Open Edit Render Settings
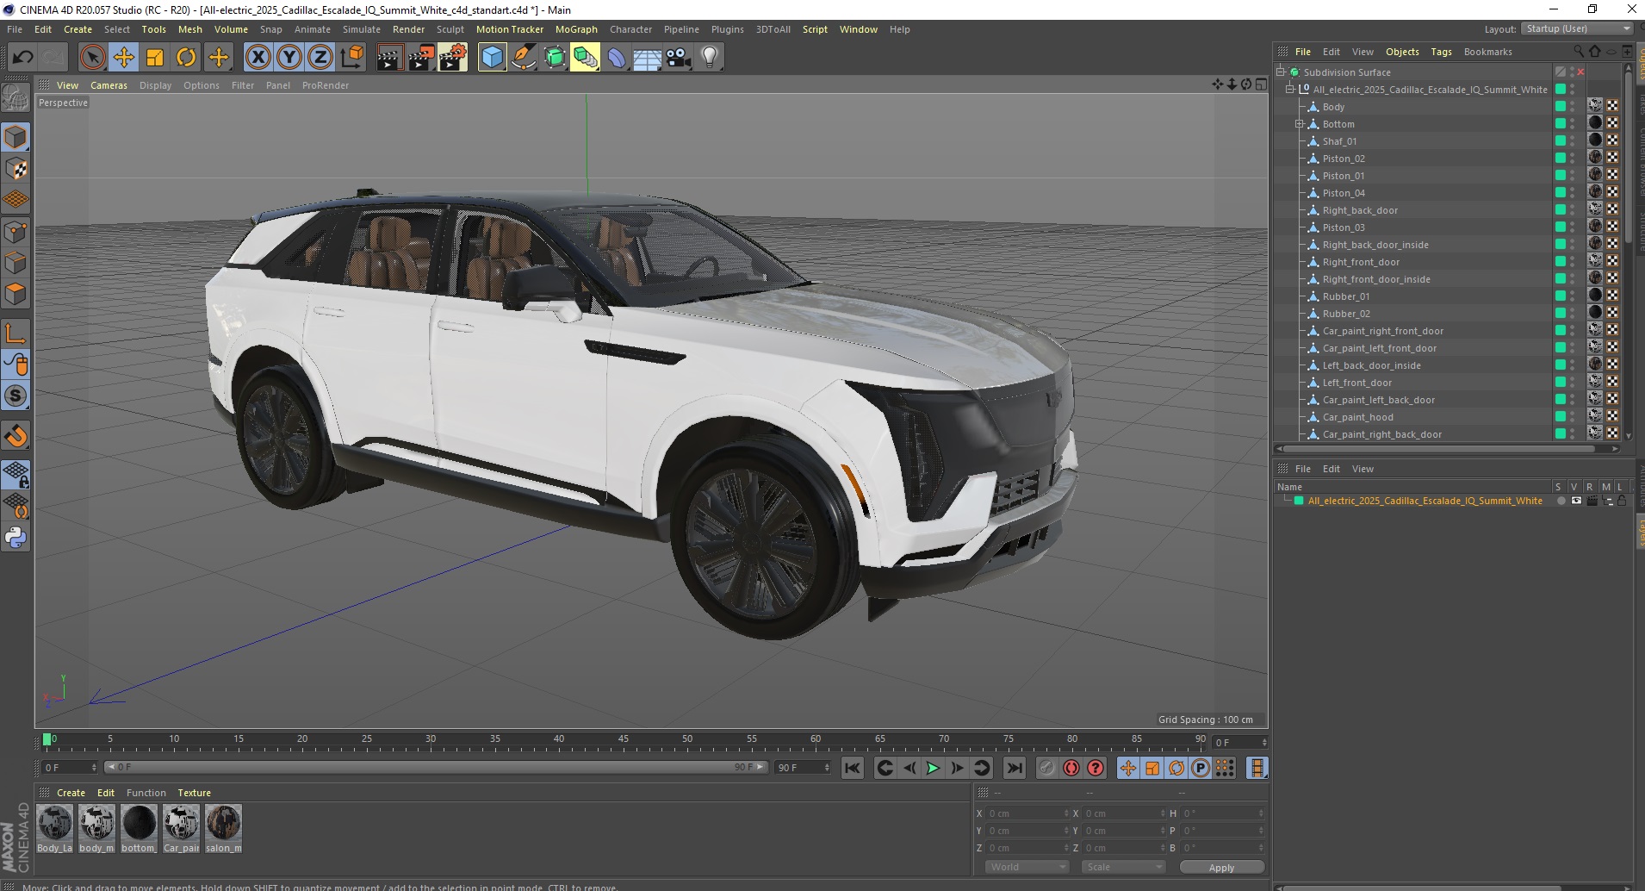This screenshot has width=1645, height=891. [x=453, y=58]
